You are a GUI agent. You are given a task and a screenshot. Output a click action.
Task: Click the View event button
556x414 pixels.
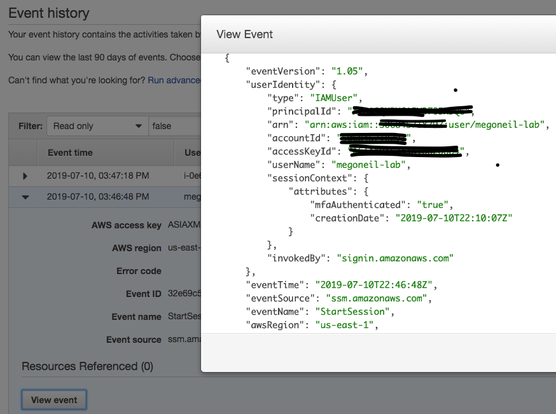click(x=54, y=400)
